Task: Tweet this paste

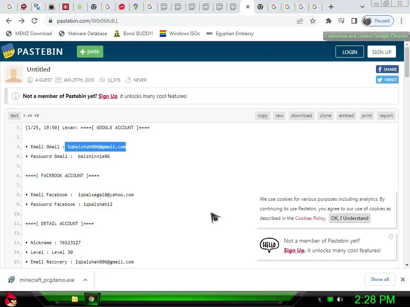Action: tap(387, 80)
